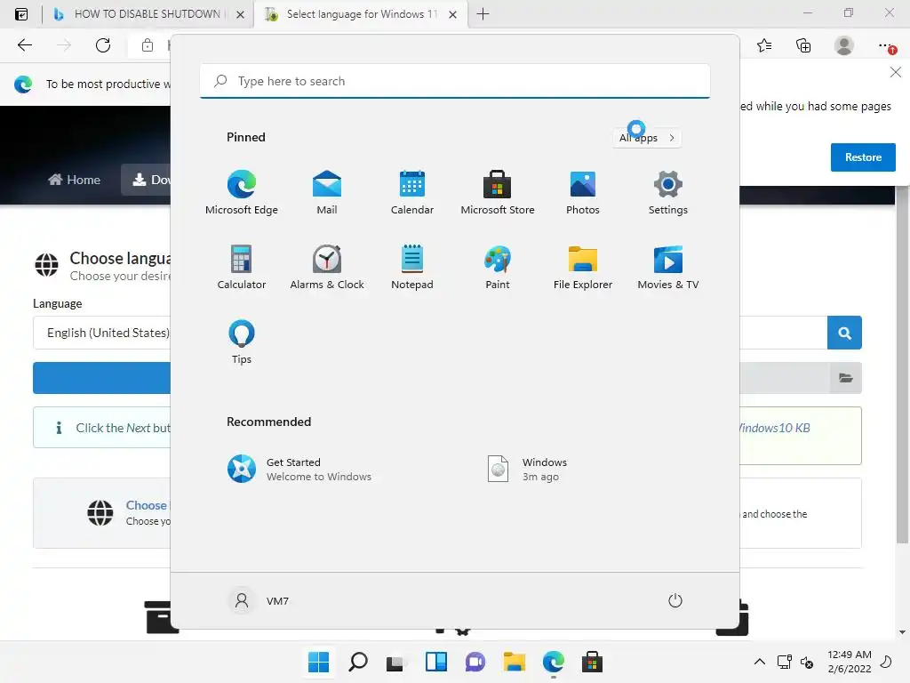Show hidden system tray icons
Image resolution: width=910 pixels, height=683 pixels.
click(759, 662)
